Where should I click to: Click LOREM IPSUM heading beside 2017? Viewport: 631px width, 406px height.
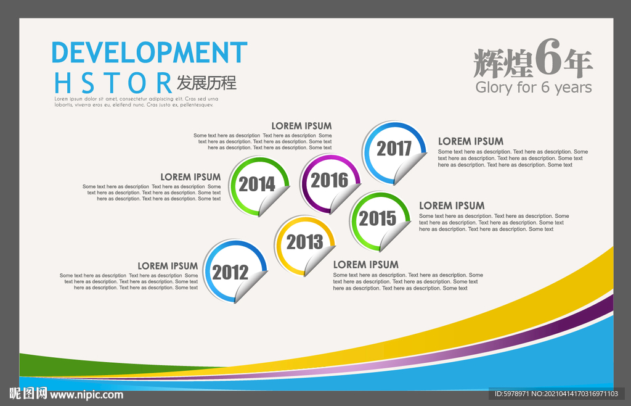470,141
